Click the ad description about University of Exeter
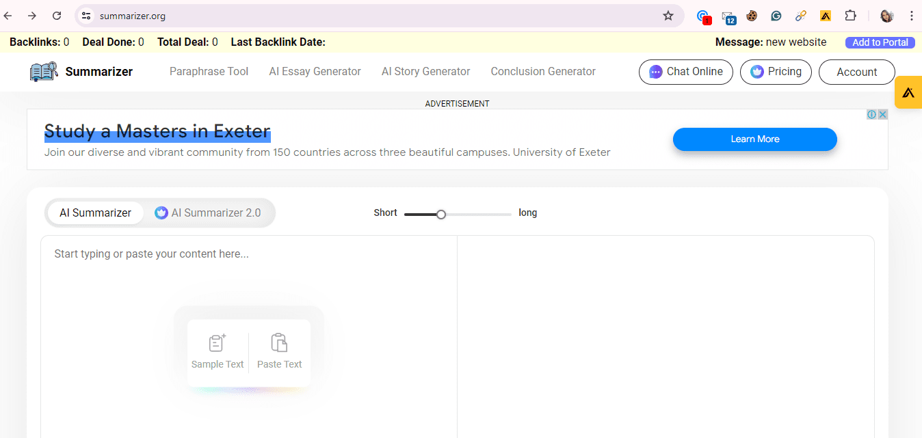The image size is (922, 438). click(x=327, y=152)
